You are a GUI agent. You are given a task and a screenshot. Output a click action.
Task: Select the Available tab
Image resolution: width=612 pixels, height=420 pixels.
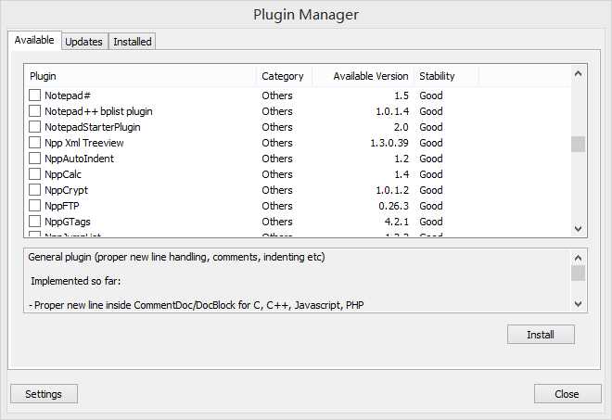(x=34, y=40)
